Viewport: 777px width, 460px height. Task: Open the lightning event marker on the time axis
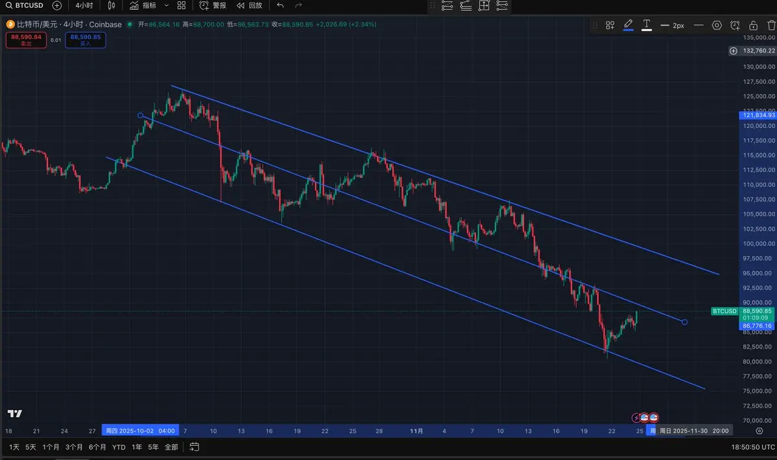pyautogui.click(x=636, y=417)
